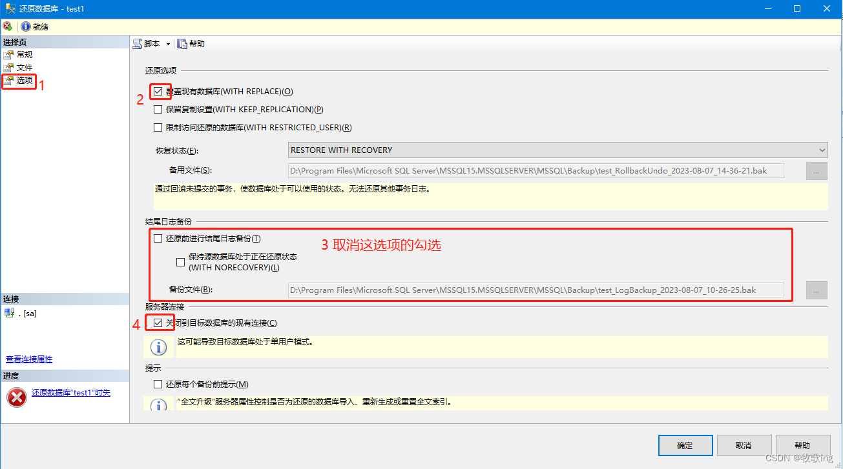
Task: Click the 进度 panel header
Action: tap(65, 376)
